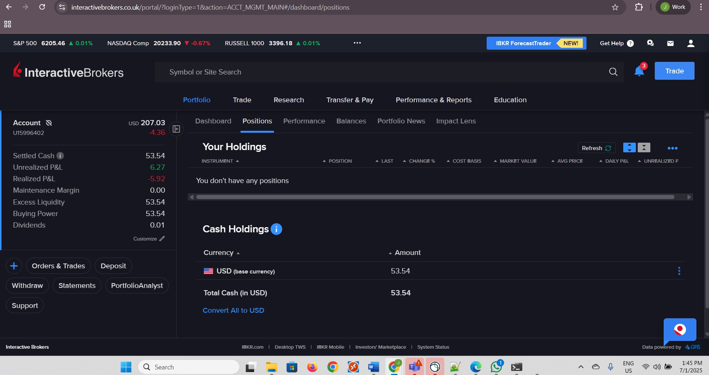The image size is (709, 375).
Task: Collapse all holdings rows icon
Action: (x=644, y=147)
